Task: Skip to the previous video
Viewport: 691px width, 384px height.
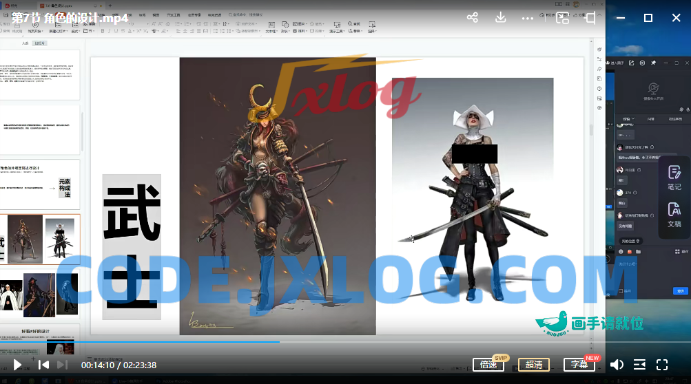Action: (x=43, y=365)
